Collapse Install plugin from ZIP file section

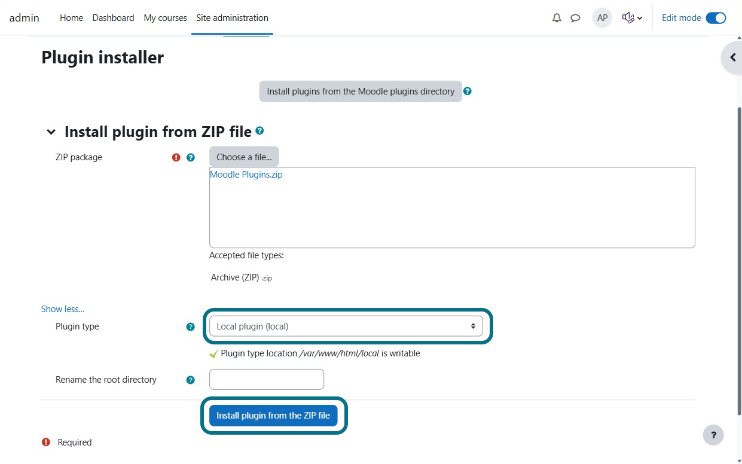(51, 132)
